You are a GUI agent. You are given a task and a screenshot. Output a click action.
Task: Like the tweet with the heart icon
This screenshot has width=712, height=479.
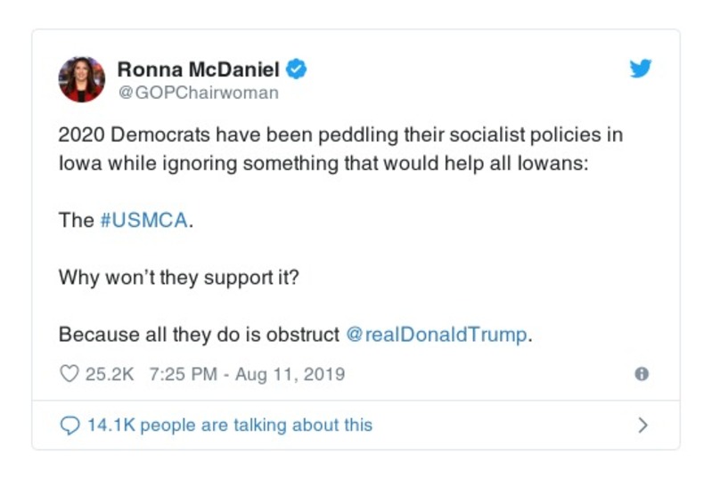70,374
